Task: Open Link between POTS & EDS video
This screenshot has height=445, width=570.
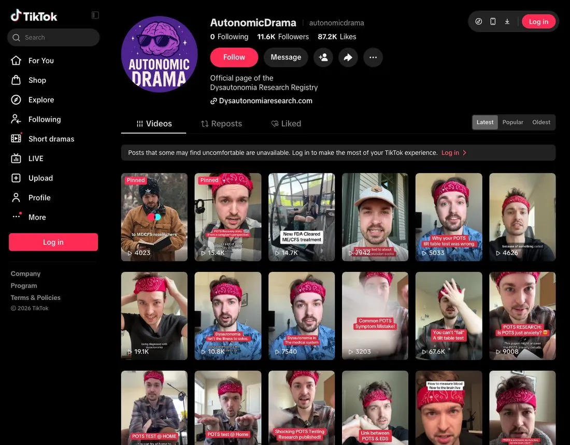Action: pos(375,408)
